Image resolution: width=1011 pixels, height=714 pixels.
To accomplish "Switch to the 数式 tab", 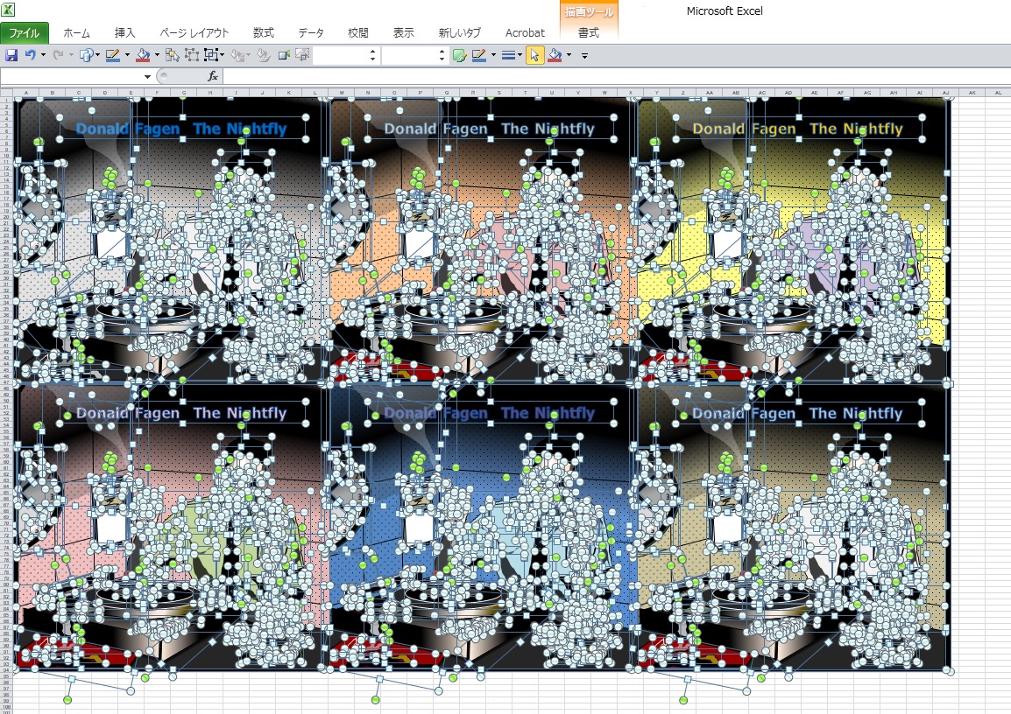I will [x=263, y=33].
